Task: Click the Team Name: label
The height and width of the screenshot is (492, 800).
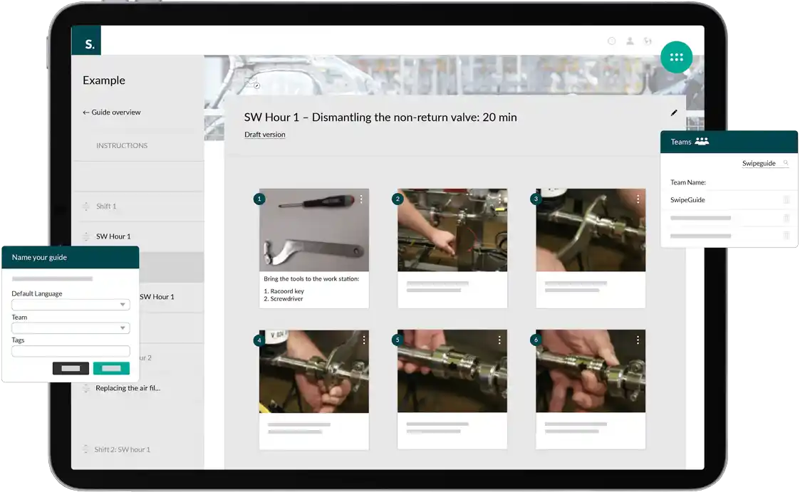Action: click(687, 182)
